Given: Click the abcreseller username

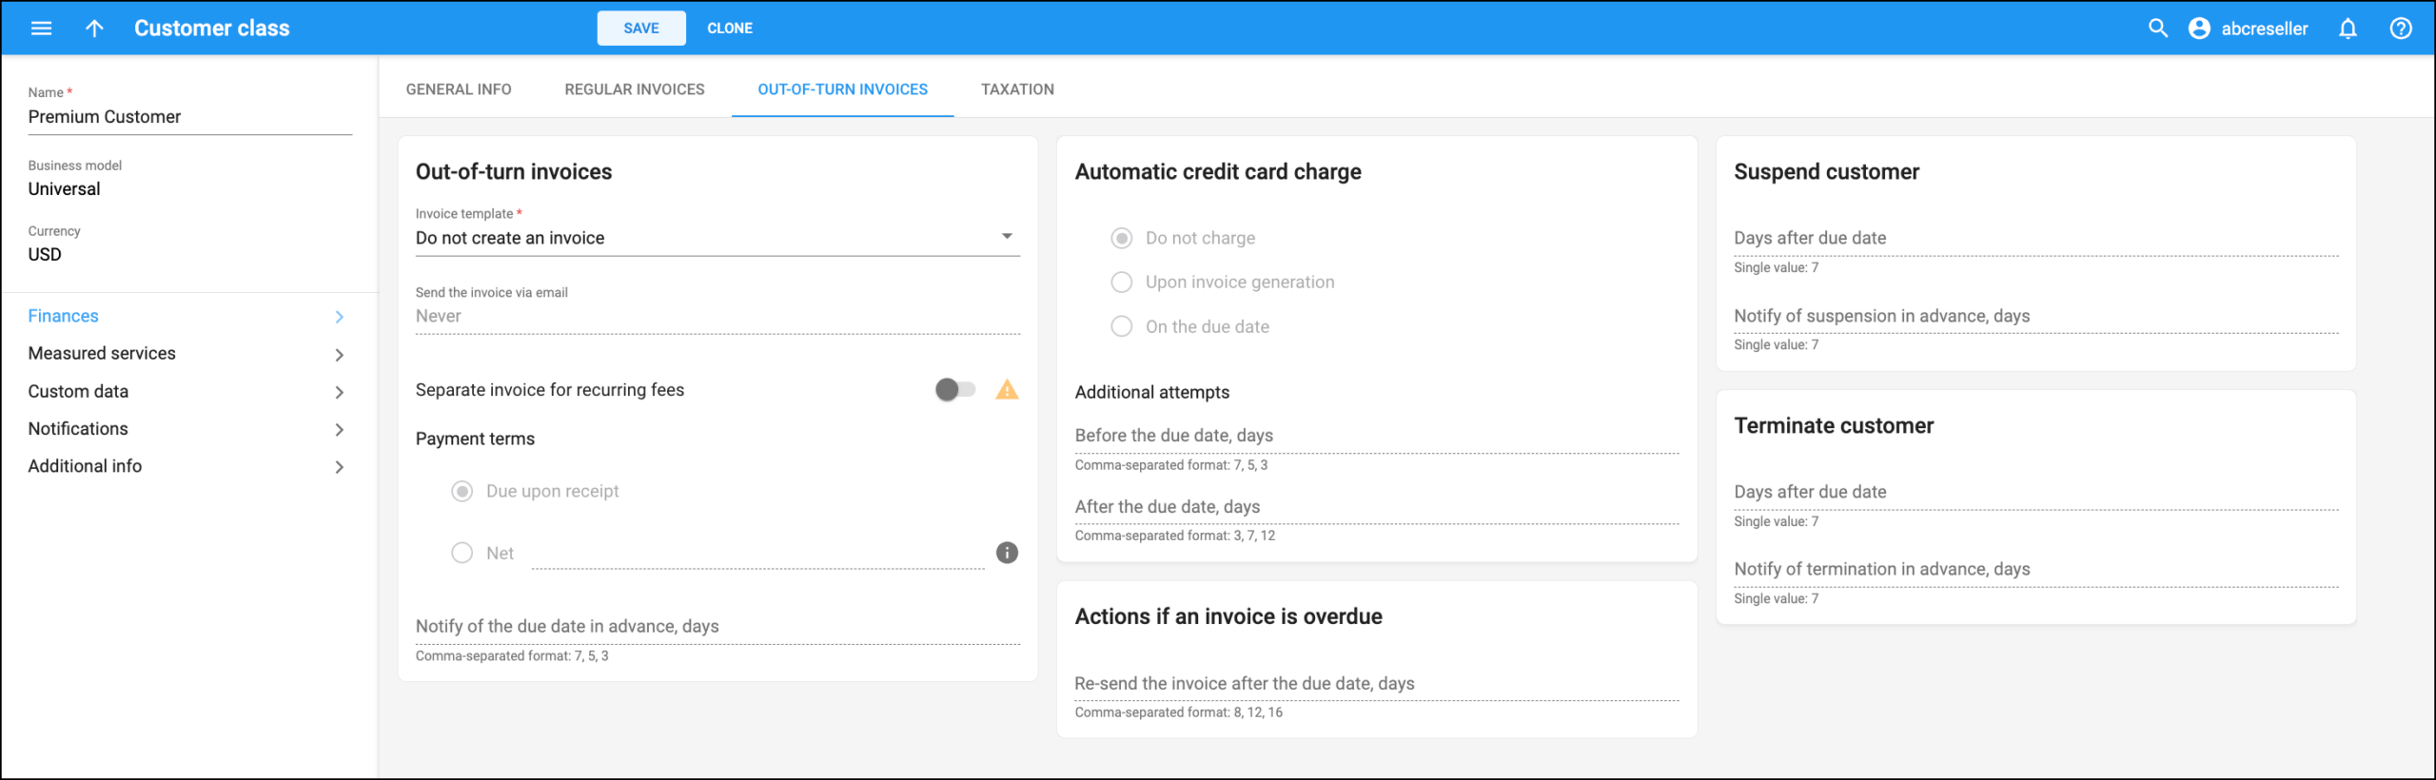Looking at the screenshot, I should click(2264, 29).
